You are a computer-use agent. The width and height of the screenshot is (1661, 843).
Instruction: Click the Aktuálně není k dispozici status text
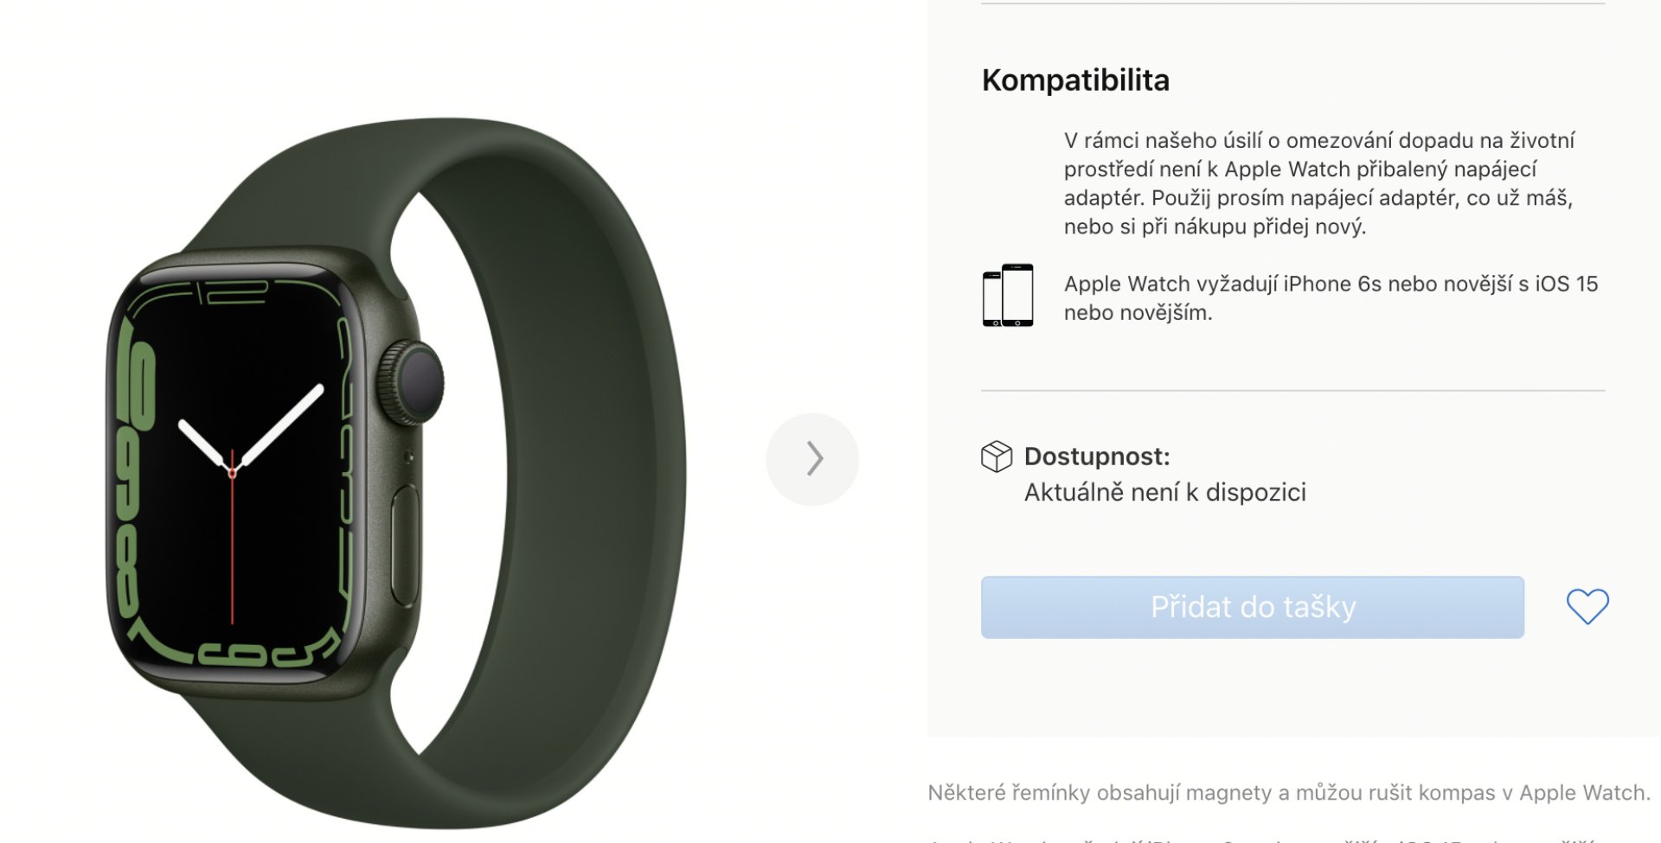click(1164, 492)
